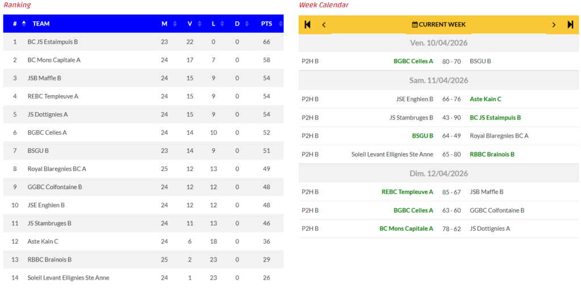Jump to the last week in calendar

click(x=570, y=24)
